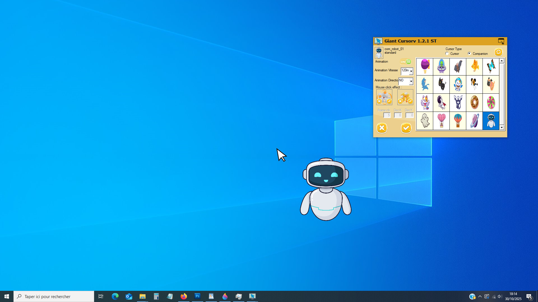Select the ringed planet companion
The height and width of the screenshot is (302, 538).
pyautogui.click(x=474, y=121)
